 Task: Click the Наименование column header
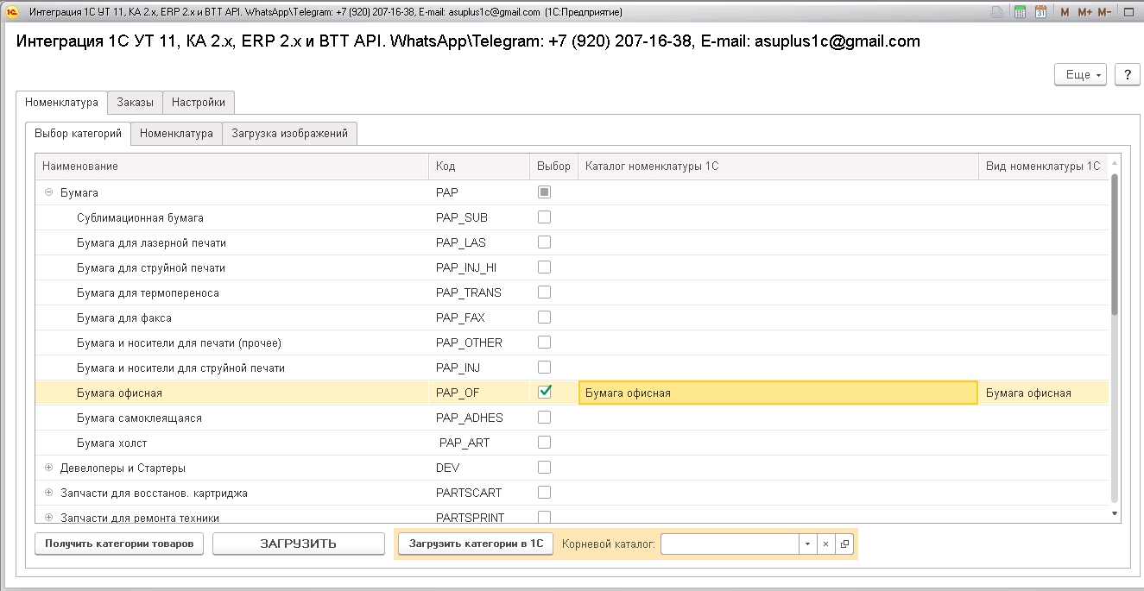231,166
